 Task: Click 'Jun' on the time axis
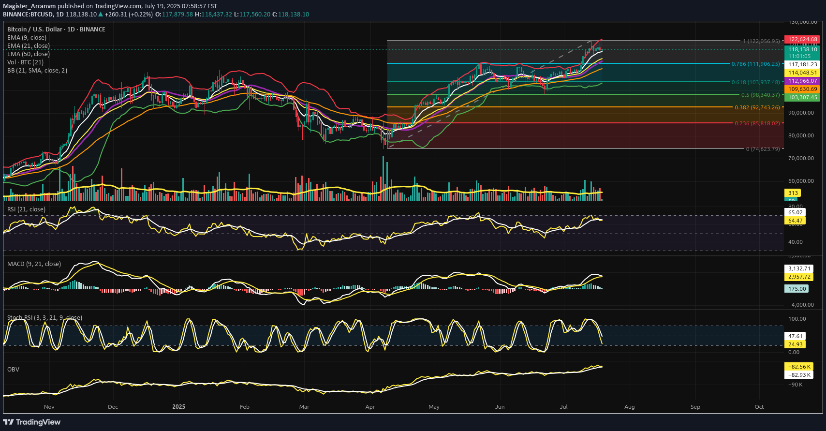(x=500, y=407)
